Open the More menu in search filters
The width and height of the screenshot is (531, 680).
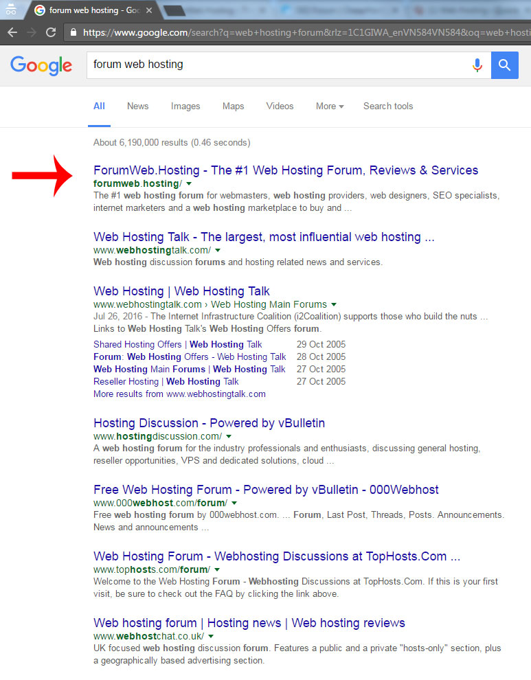[330, 106]
